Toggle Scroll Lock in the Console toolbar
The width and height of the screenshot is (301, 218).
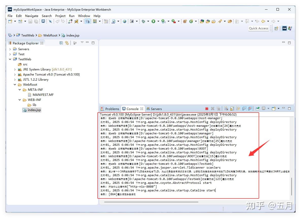(x=232, y=108)
